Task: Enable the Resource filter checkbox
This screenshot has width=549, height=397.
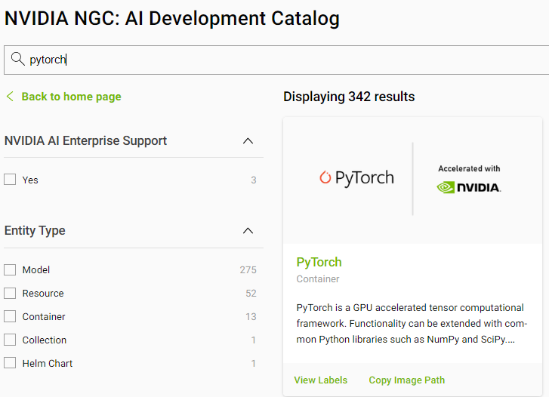Action: coord(10,293)
